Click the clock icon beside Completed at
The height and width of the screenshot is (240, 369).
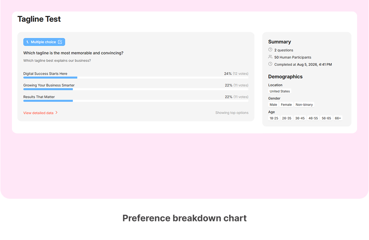click(x=270, y=64)
